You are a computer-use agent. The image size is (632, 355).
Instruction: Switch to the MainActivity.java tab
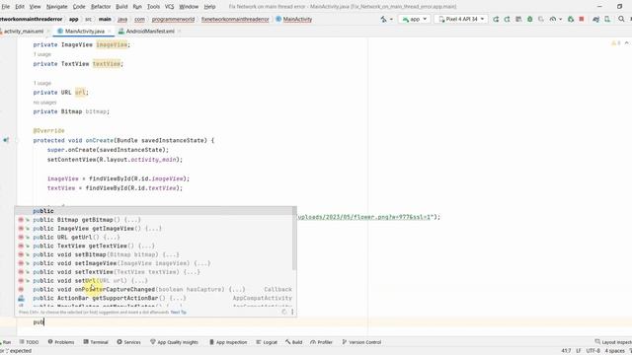[x=84, y=31]
